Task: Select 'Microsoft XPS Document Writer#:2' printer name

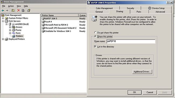Action: coord(61,28)
